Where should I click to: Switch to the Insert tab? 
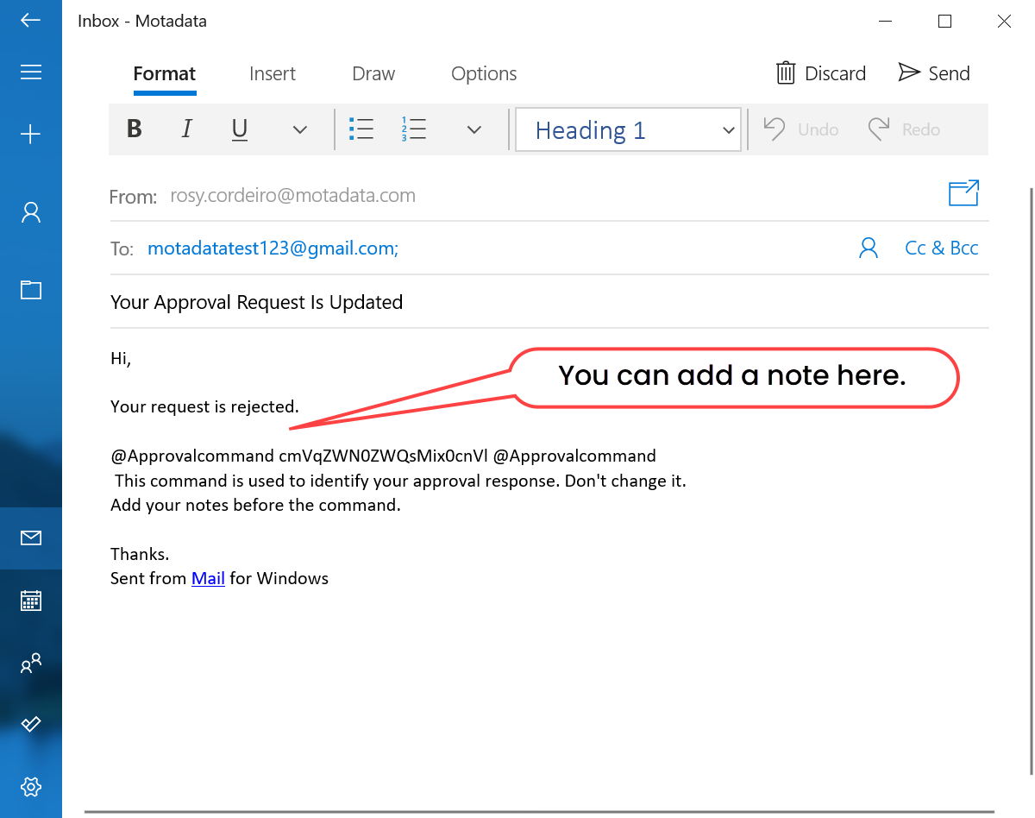click(272, 73)
